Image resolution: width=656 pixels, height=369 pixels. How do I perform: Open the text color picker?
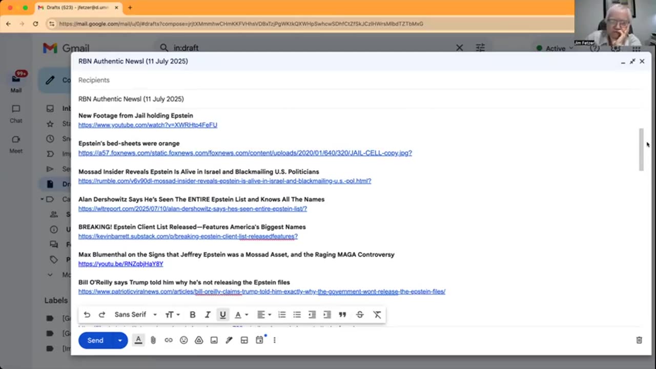coord(241,315)
